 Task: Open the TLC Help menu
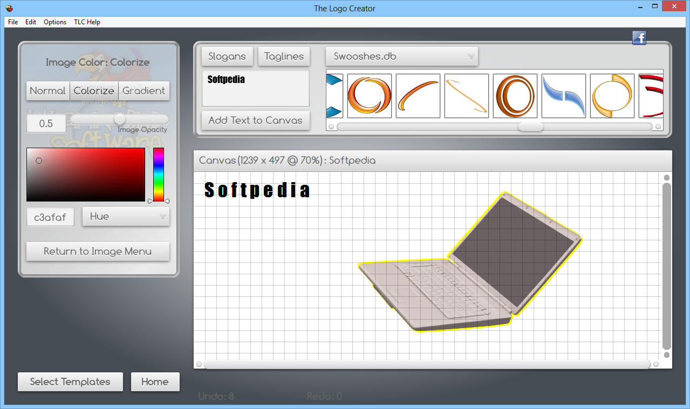87,22
